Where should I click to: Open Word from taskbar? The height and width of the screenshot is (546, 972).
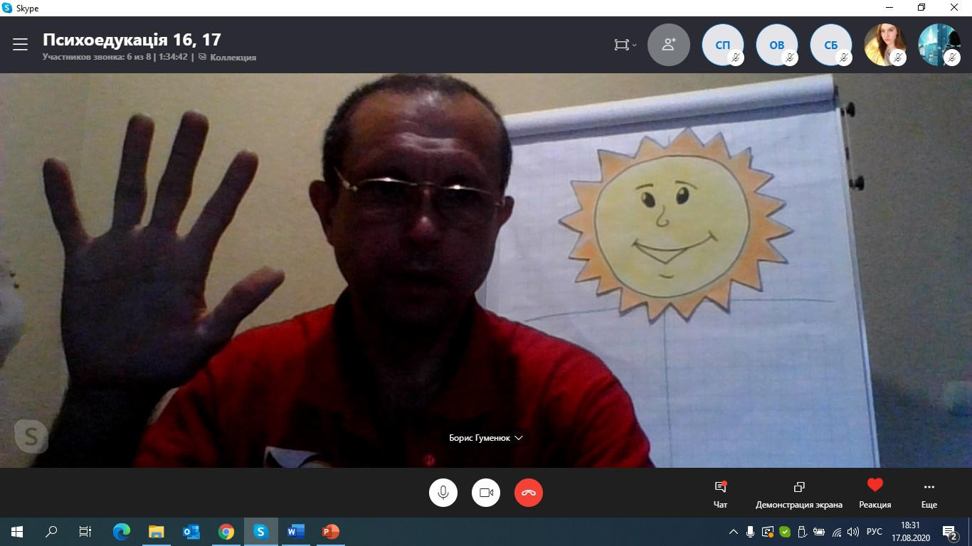click(296, 531)
